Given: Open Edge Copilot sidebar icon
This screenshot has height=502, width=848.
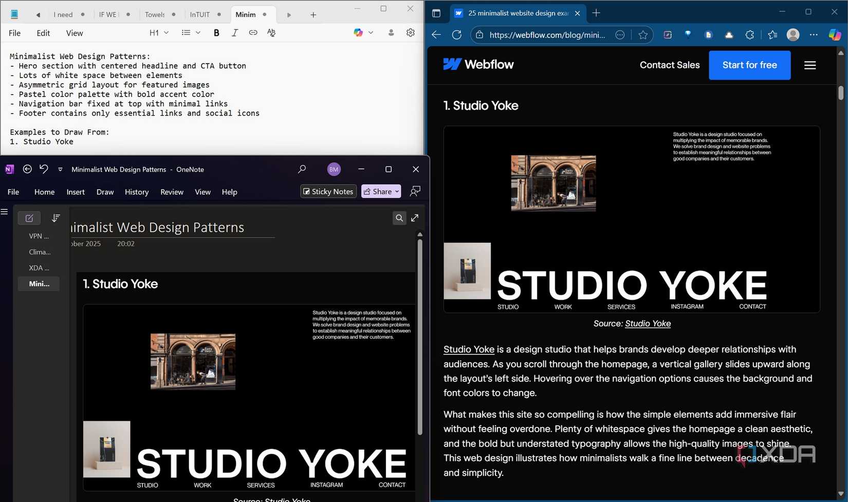Looking at the screenshot, I should coord(835,34).
